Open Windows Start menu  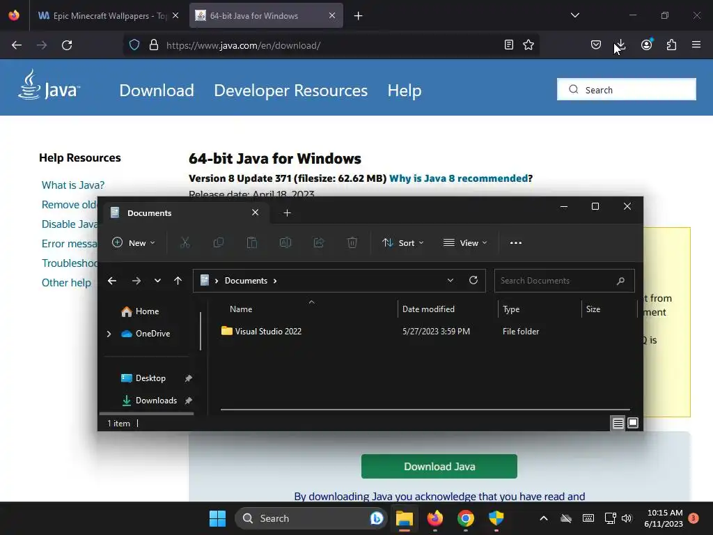(217, 518)
